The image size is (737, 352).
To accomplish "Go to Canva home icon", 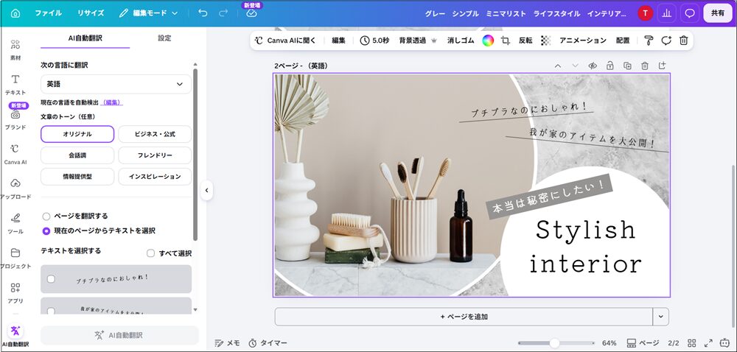I will coord(15,13).
